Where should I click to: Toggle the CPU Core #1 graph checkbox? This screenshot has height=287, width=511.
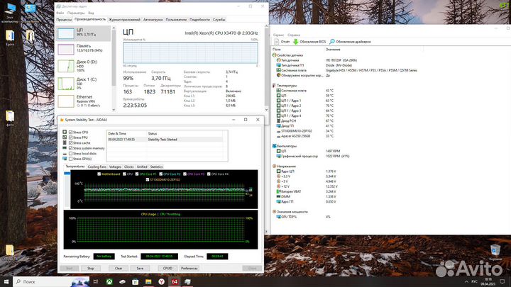[137, 174]
